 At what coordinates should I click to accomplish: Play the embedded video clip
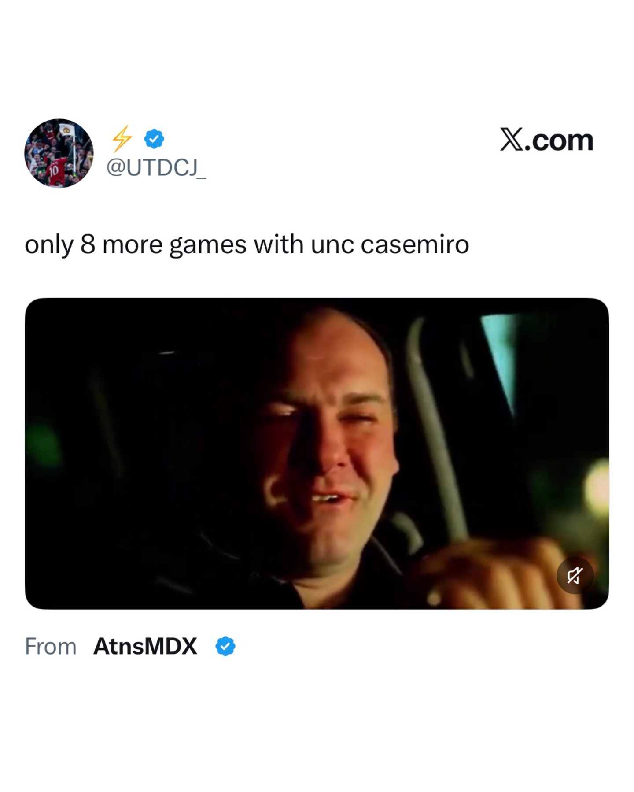pos(317,453)
